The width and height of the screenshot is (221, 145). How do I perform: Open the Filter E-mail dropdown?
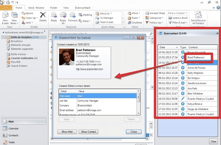178,22
